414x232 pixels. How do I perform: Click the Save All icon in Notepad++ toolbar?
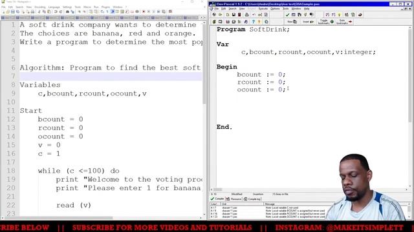point(17,12)
